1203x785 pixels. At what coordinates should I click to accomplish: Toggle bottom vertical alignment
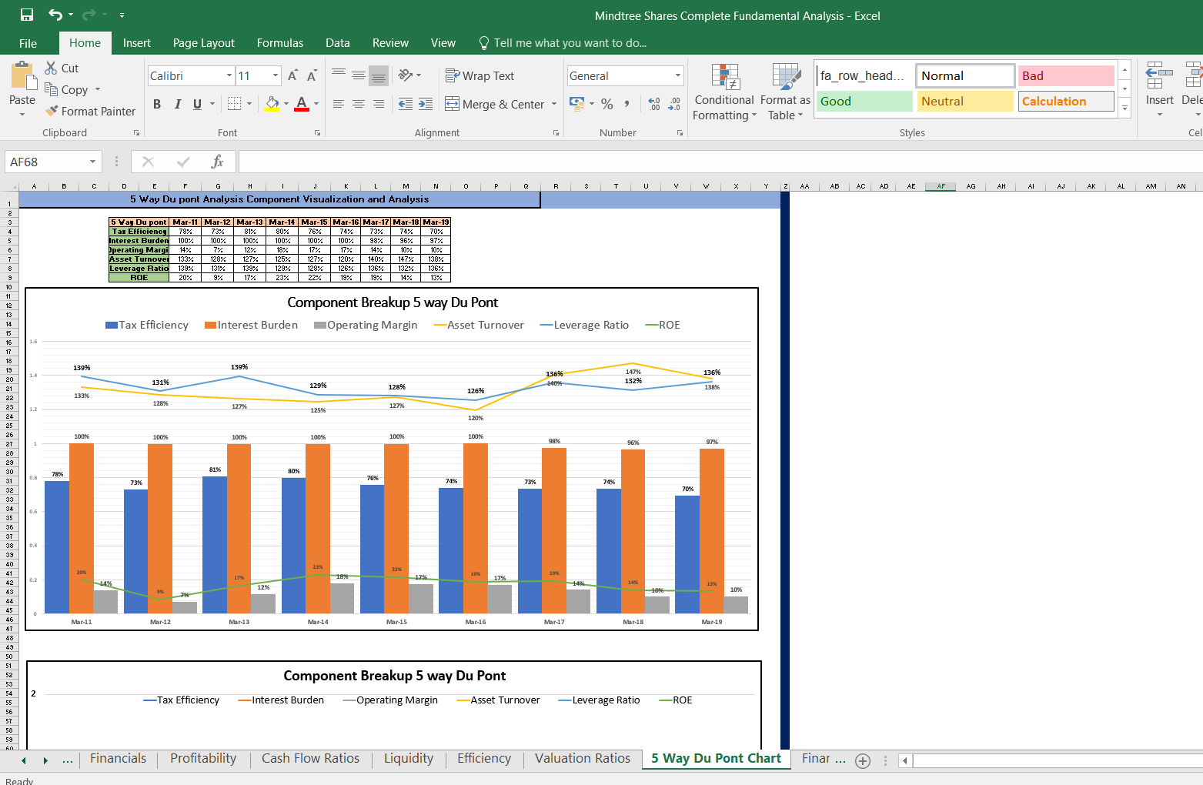click(379, 75)
